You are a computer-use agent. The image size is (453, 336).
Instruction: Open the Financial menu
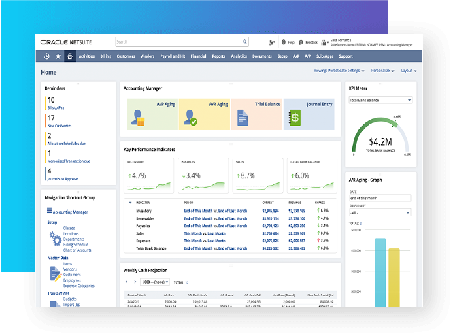[x=199, y=56]
